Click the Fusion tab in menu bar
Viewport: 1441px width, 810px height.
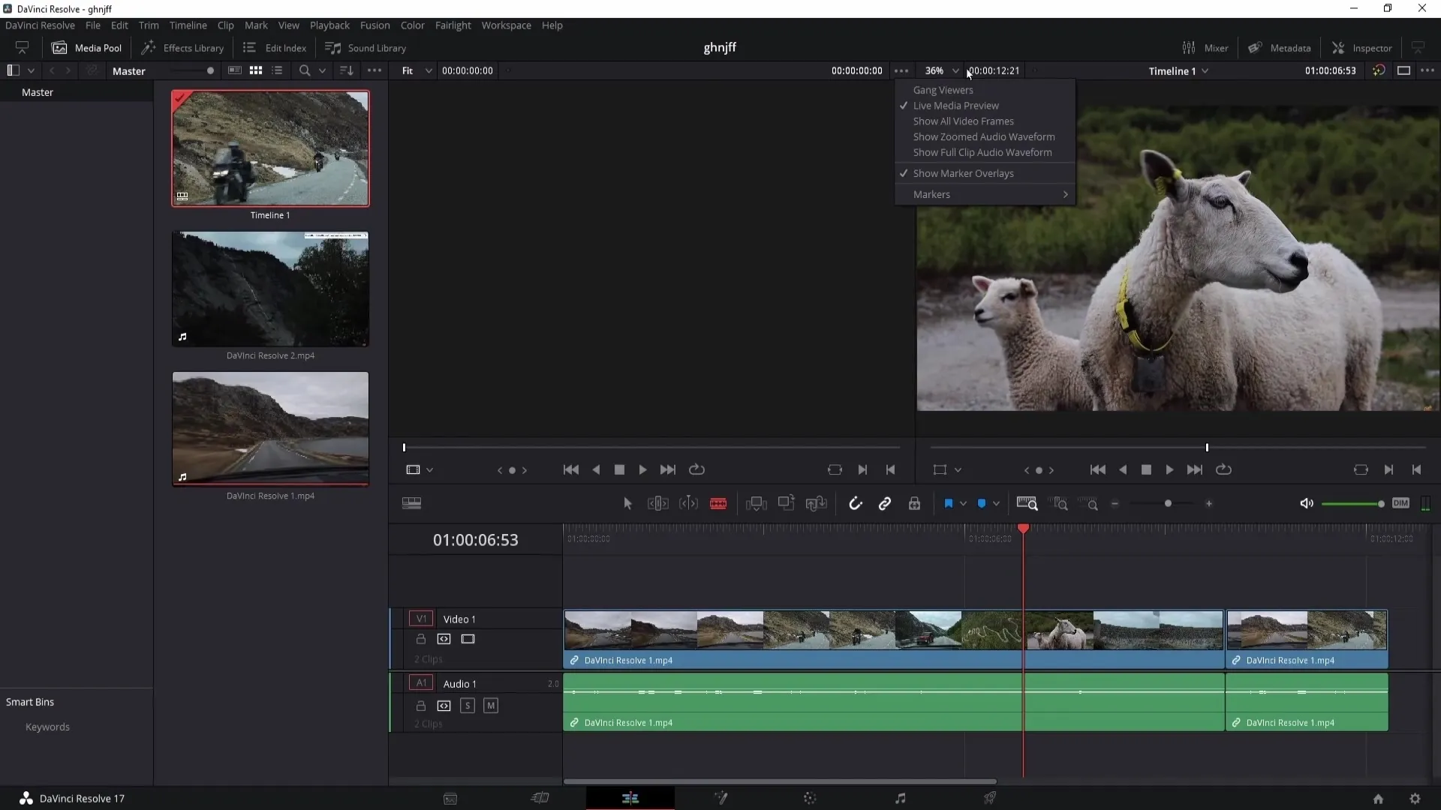(375, 25)
